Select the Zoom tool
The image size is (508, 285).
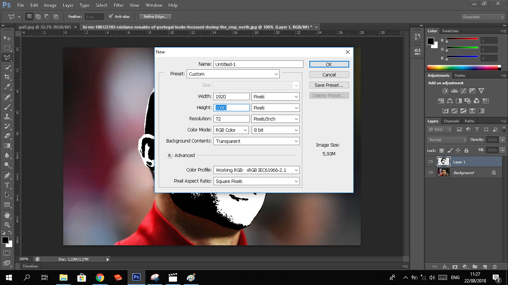(7, 225)
